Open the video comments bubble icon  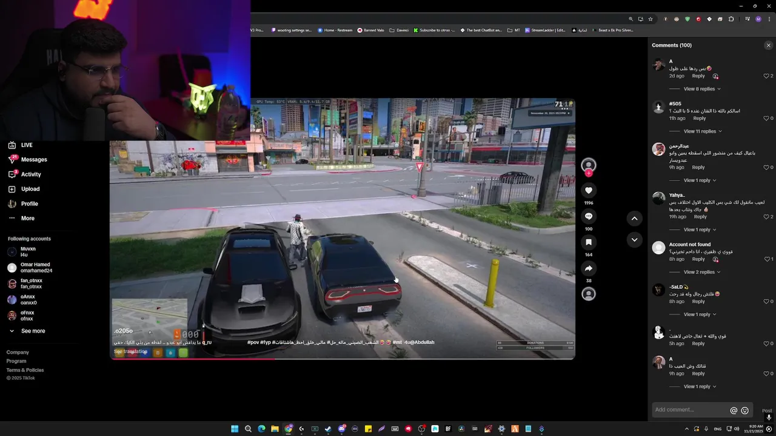pos(588,216)
